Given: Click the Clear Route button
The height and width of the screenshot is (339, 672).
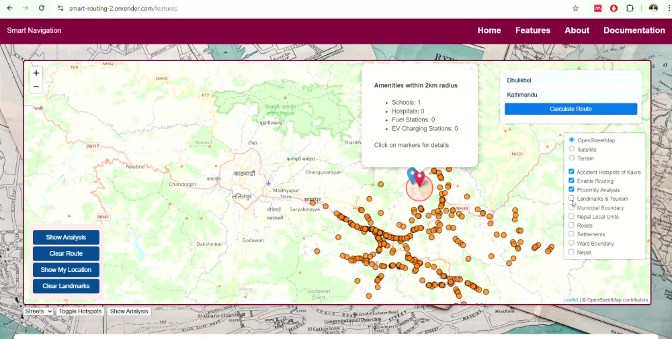Looking at the screenshot, I should pyautogui.click(x=66, y=253).
